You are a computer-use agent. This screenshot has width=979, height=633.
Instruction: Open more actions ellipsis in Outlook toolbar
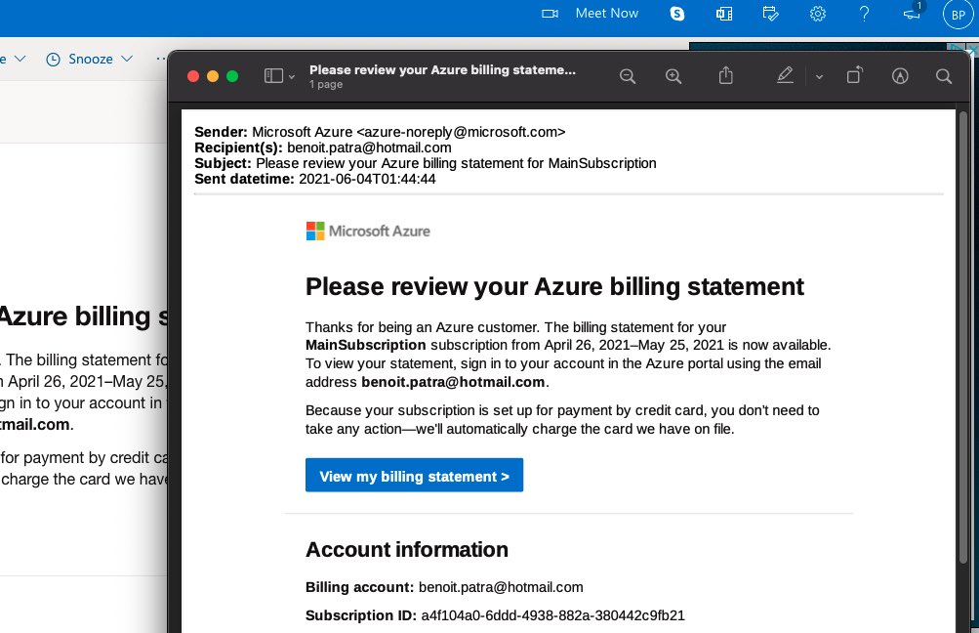click(161, 59)
